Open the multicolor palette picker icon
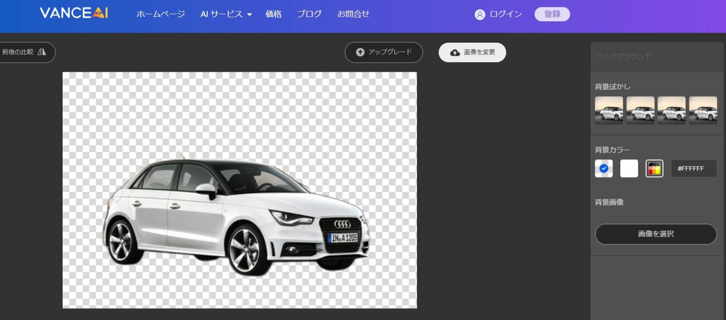This screenshot has height=320, width=726. click(654, 168)
